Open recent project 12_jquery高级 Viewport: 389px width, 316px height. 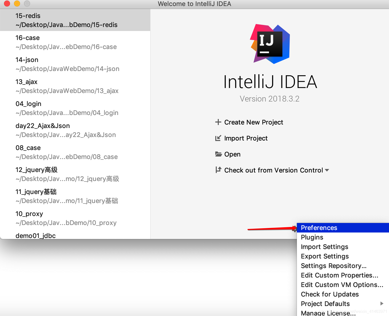[75, 174]
